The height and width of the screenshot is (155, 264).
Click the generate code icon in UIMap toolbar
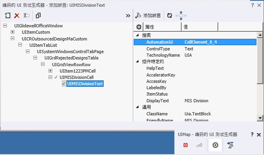point(230,145)
